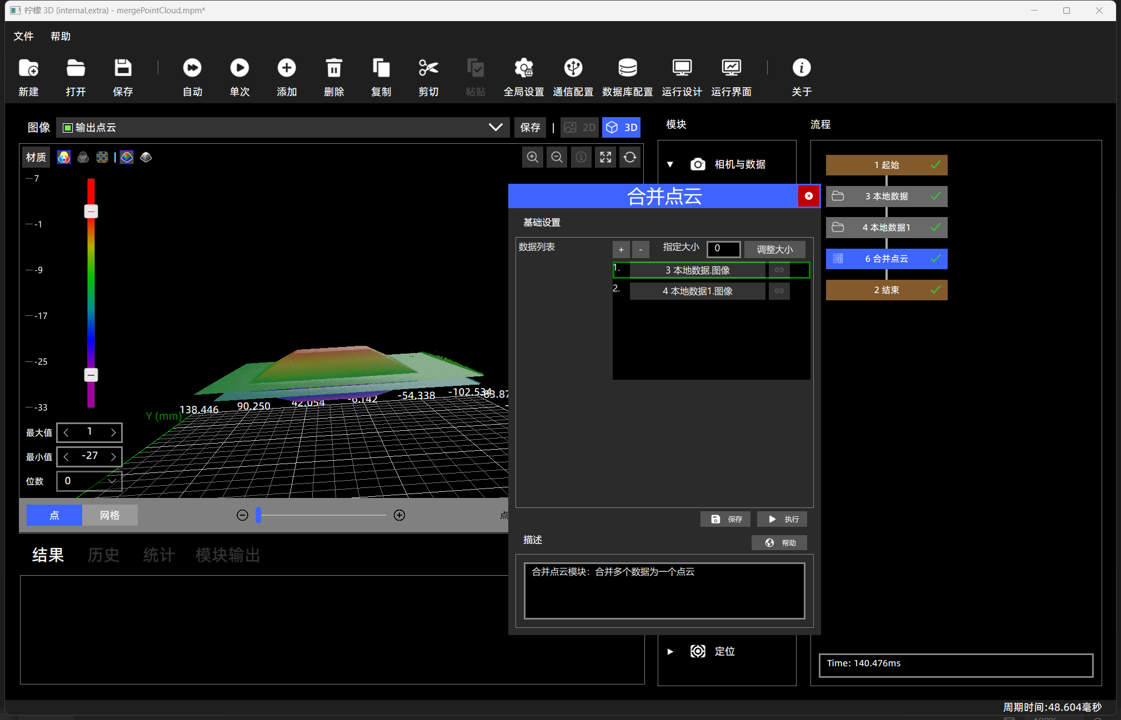Screen dimensions: 1121x720
Task: Zoom out of the 3D view
Action: (x=557, y=157)
